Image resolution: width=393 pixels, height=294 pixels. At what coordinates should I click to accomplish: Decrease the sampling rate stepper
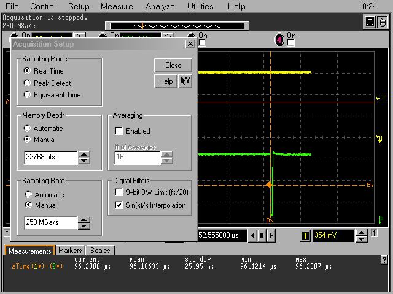pyautogui.click(x=84, y=226)
